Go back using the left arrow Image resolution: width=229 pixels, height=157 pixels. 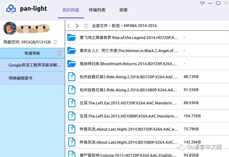click(x=69, y=26)
